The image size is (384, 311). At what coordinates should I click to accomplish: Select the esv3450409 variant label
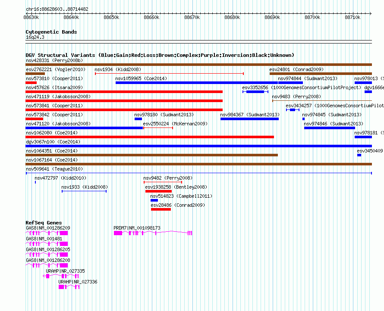point(370,151)
